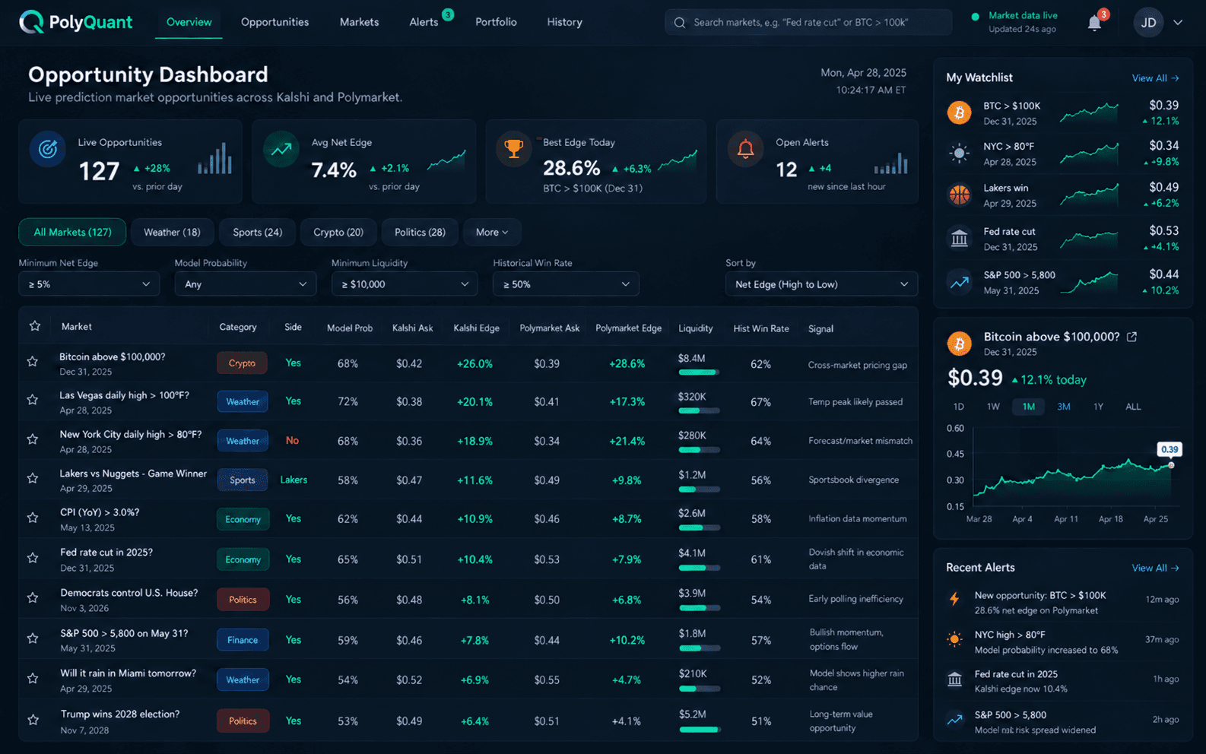Click the trend icon for watchlist S&P 500 > 5,800
The width and height of the screenshot is (1206, 754).
(960, 282)
